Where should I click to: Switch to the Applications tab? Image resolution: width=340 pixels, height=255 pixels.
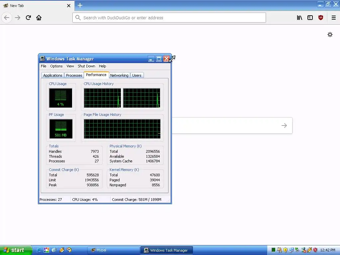click(x=53, y=75)
